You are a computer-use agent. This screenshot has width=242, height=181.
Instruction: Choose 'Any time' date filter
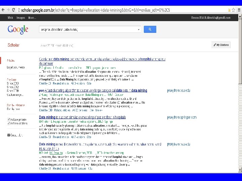tap(11, 79)
